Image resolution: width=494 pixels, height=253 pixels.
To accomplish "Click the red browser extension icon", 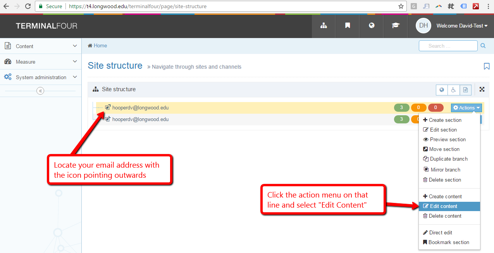I will [475, 6].
